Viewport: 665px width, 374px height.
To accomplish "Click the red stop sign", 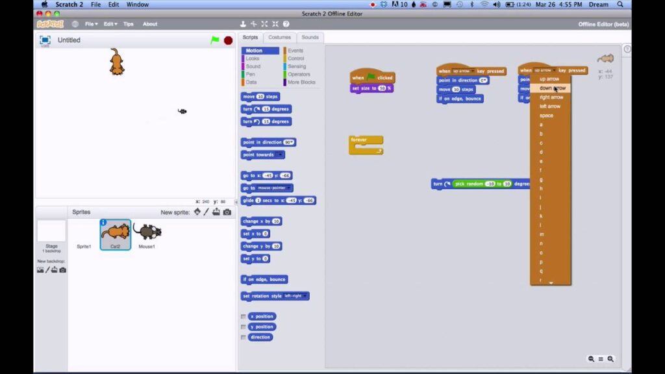I will pos(227,40).
